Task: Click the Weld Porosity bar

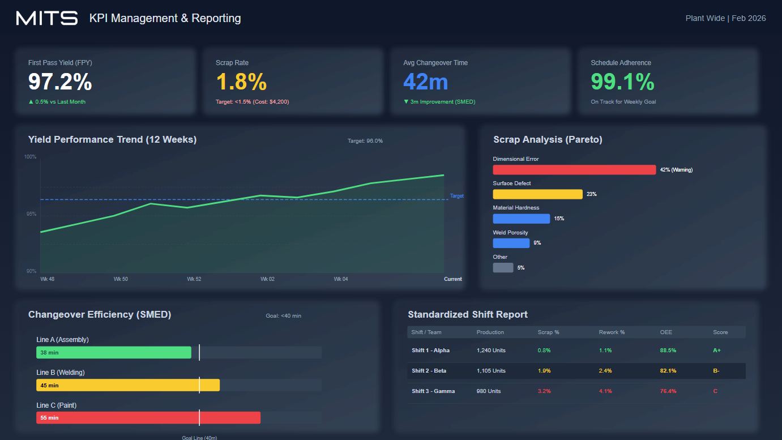Action: 511,243
